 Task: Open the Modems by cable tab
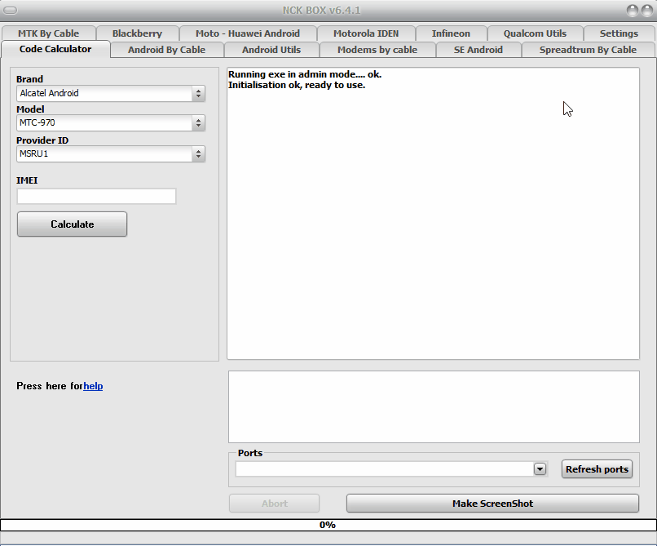tap(377, 50)
